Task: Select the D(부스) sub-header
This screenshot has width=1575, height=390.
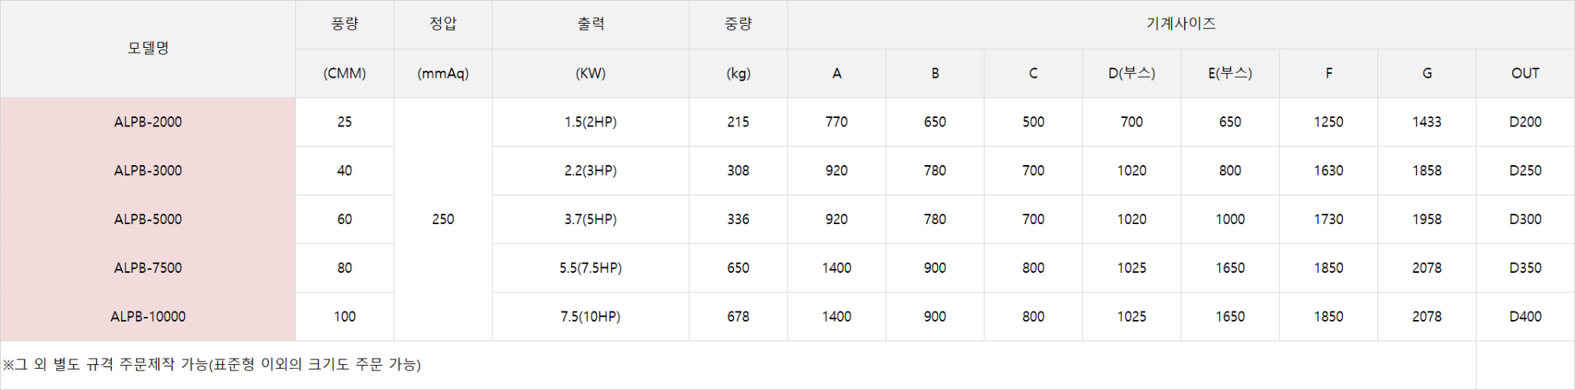Action: (1132, 73)
